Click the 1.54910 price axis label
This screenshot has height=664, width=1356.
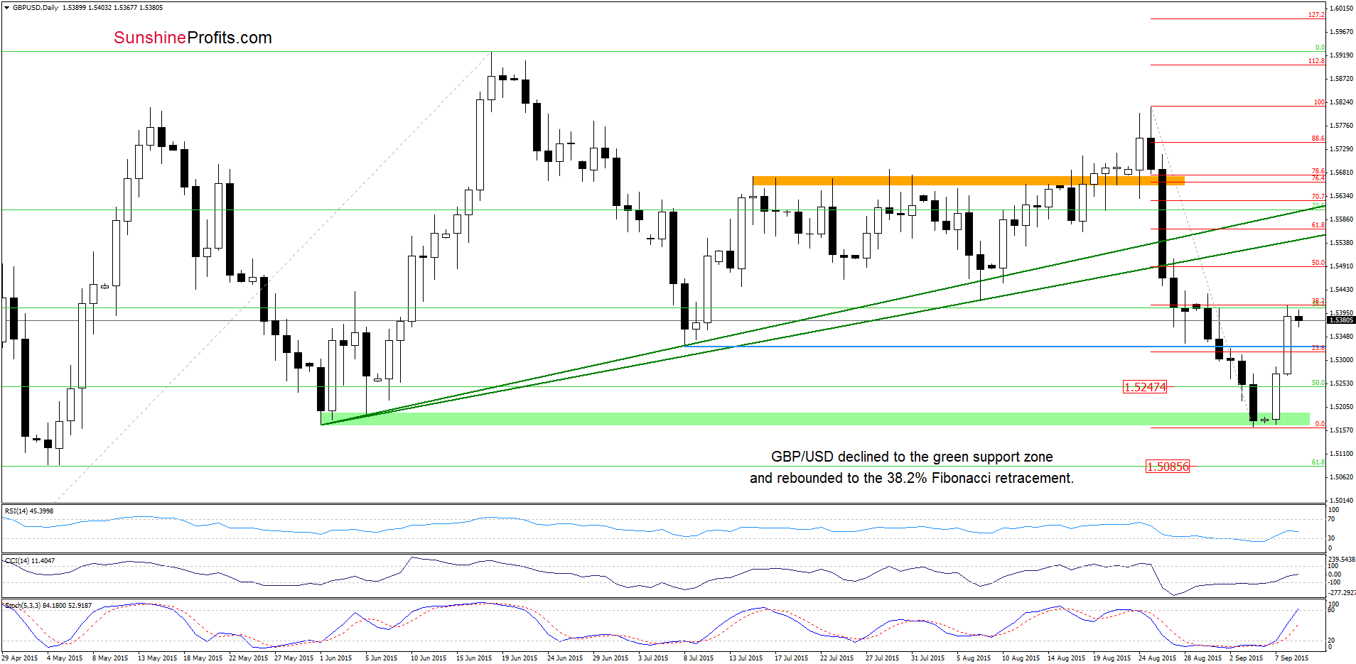1341,266
